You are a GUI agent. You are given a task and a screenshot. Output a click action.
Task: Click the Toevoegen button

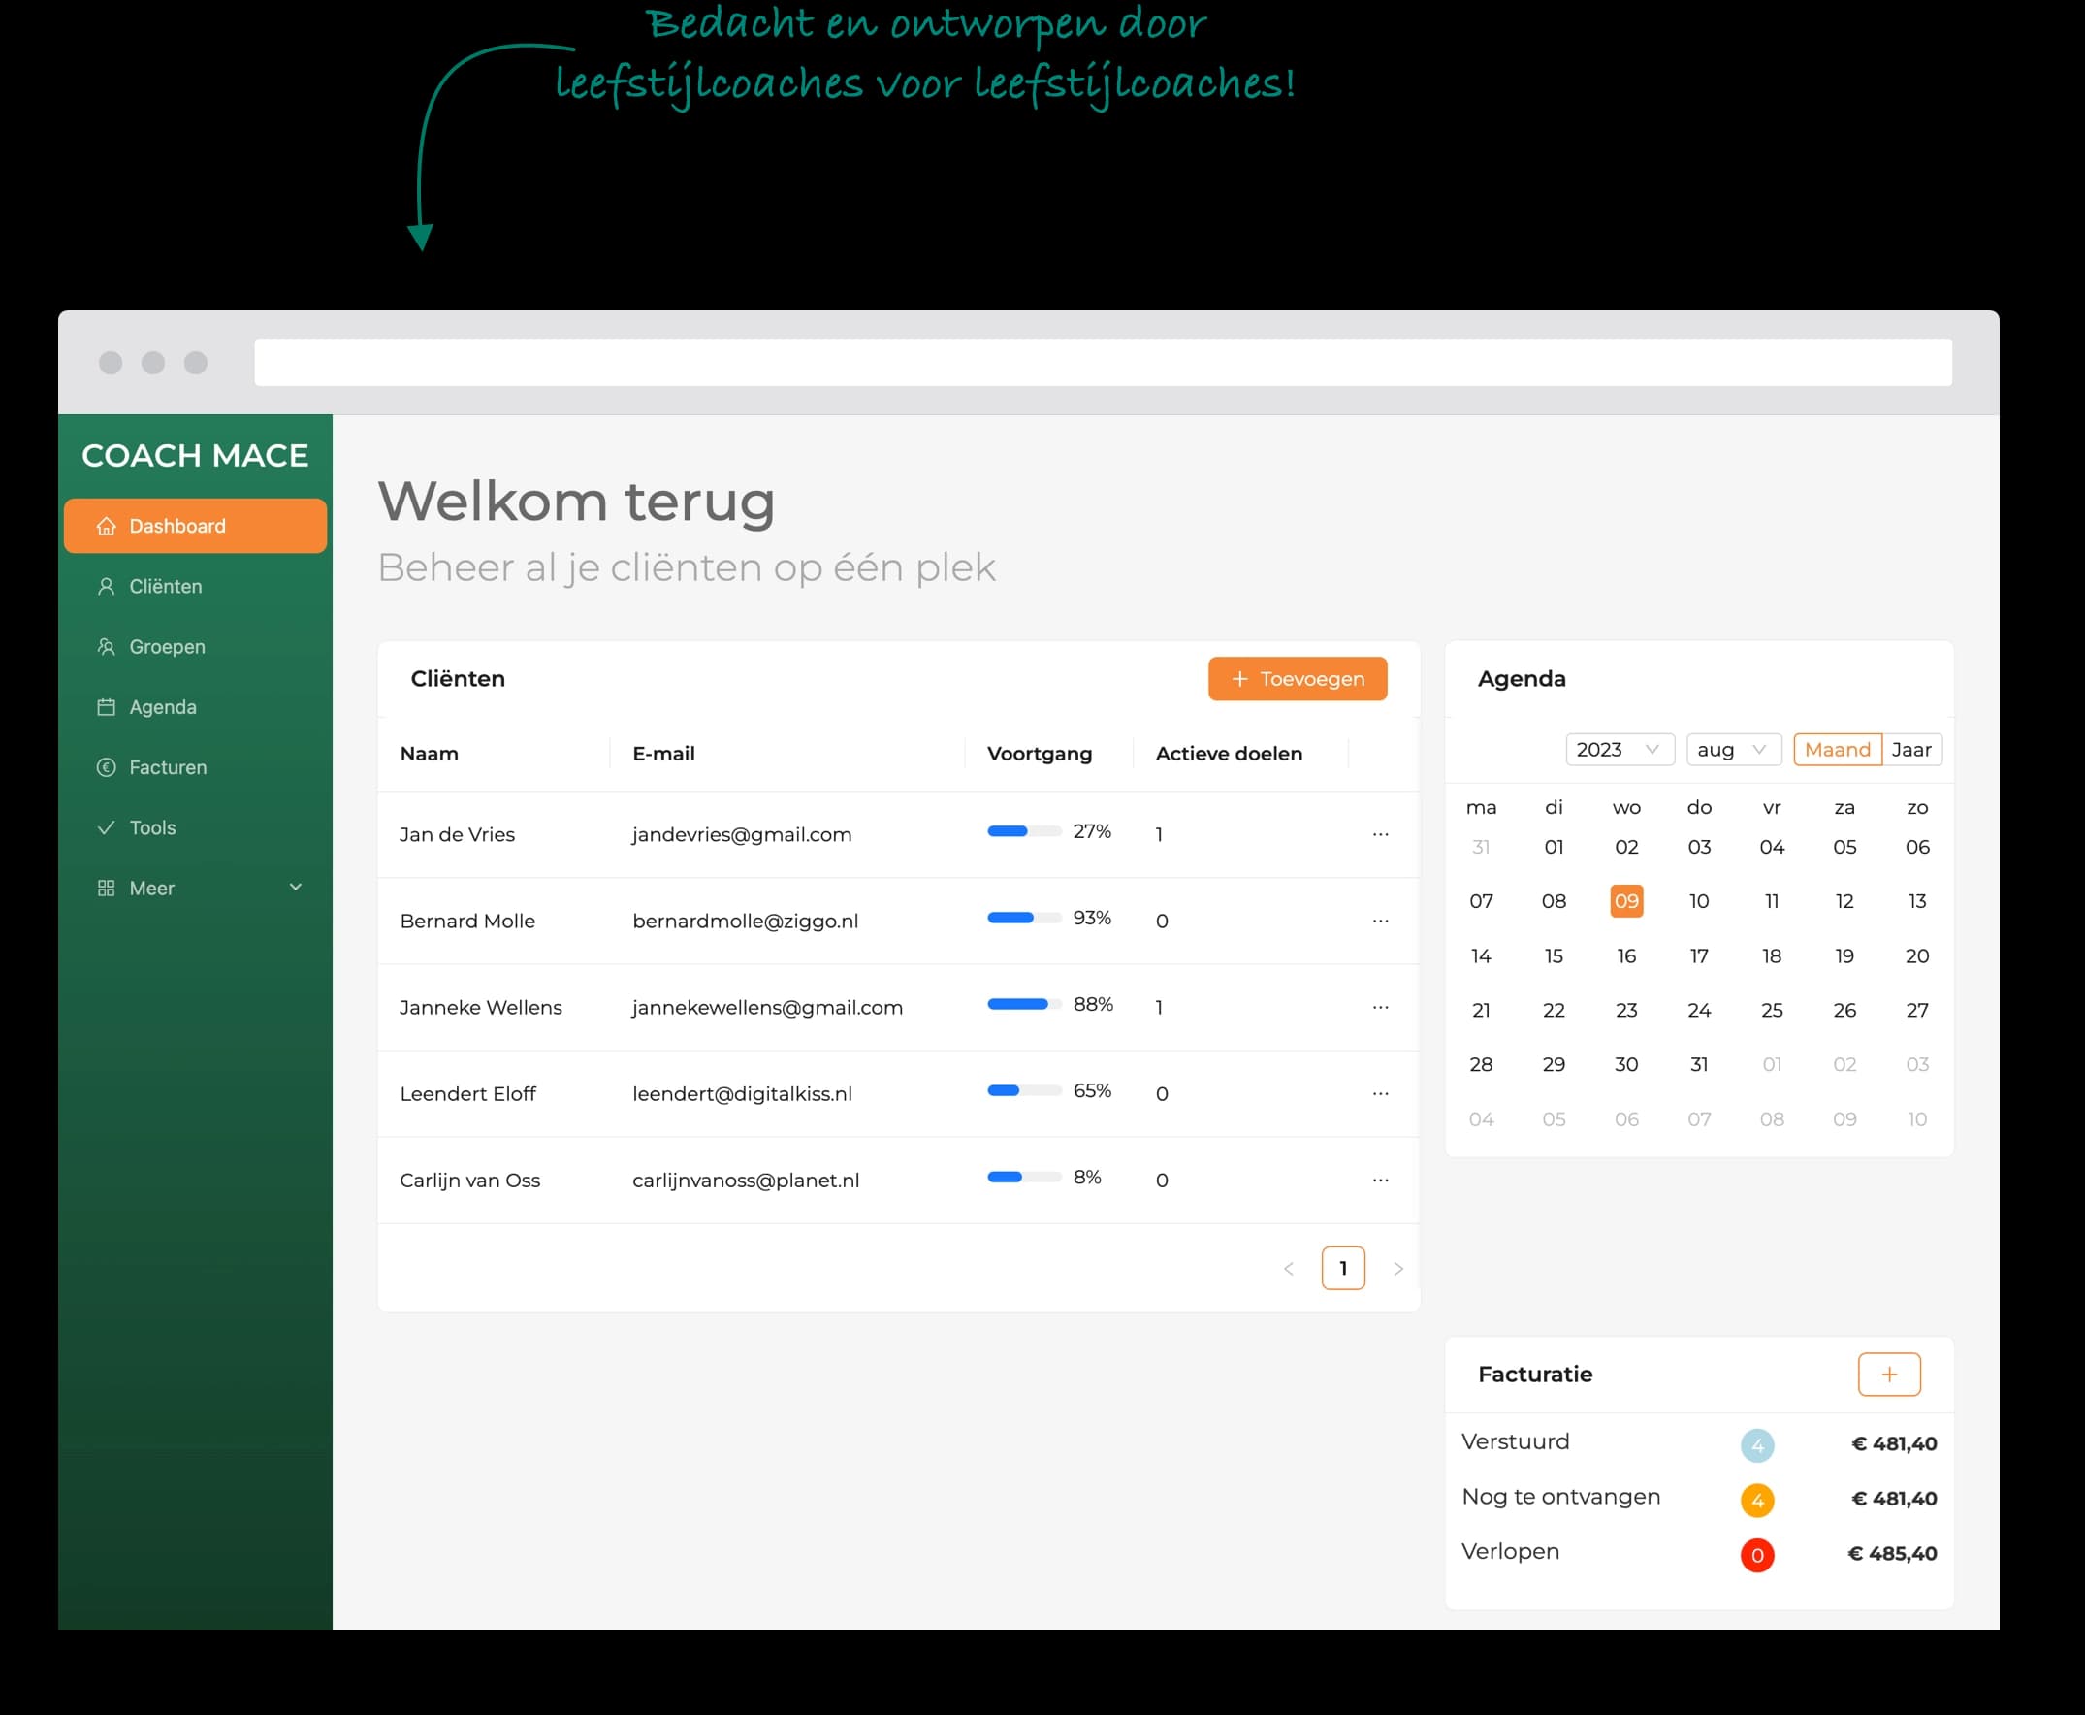tap(1297, 679)
